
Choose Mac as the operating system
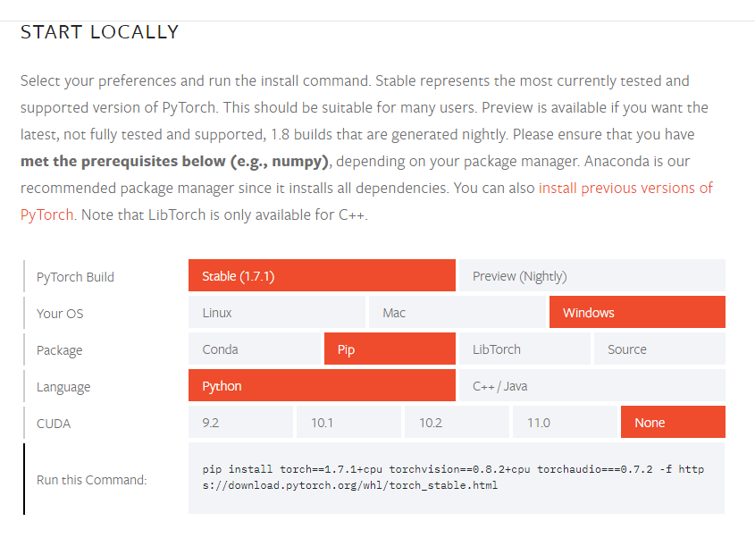click(x=457, y=312)
